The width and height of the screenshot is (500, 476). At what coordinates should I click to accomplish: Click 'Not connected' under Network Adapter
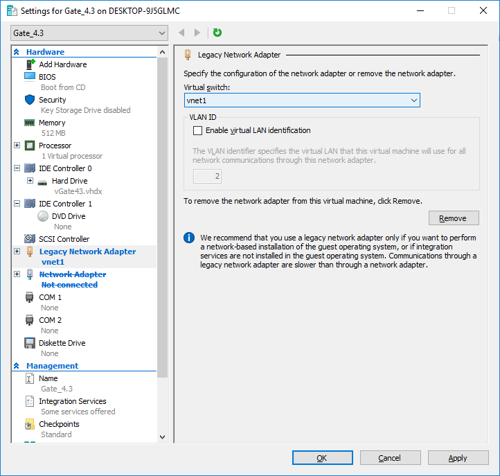(x=69, y=285)
